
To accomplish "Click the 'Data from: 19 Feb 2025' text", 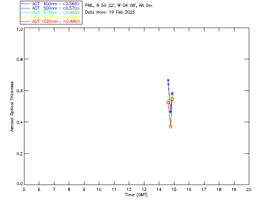I will coord(110,12).
